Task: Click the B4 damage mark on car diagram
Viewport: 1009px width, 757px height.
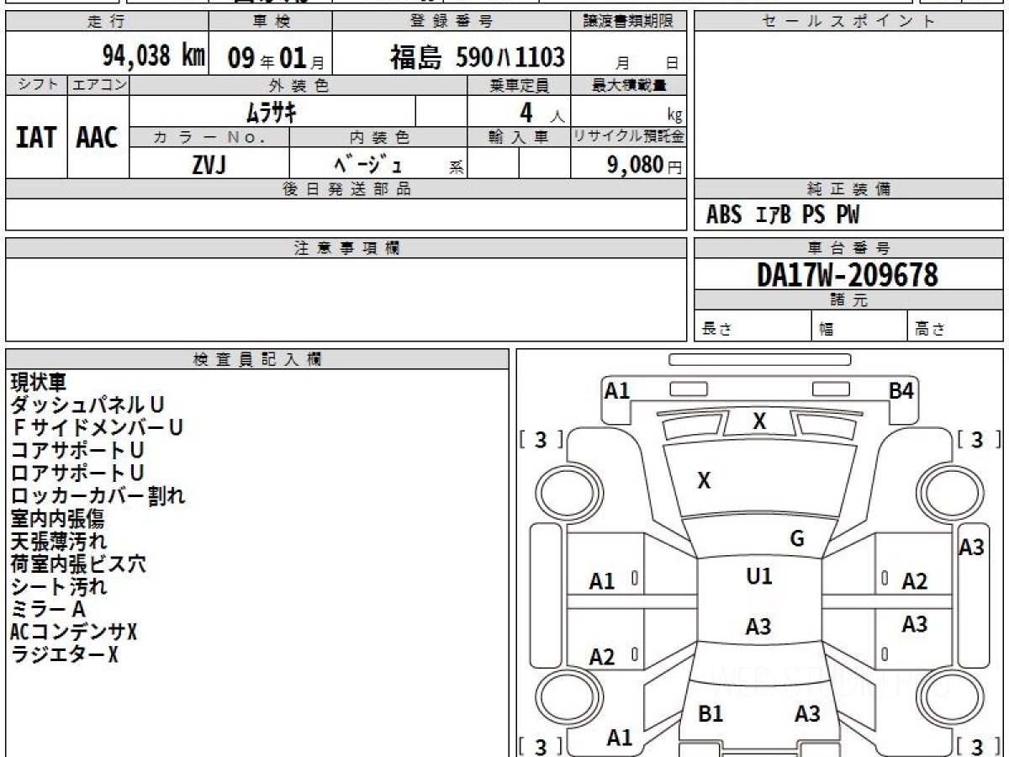Action: pyautogui.click(x=902, y=390)
